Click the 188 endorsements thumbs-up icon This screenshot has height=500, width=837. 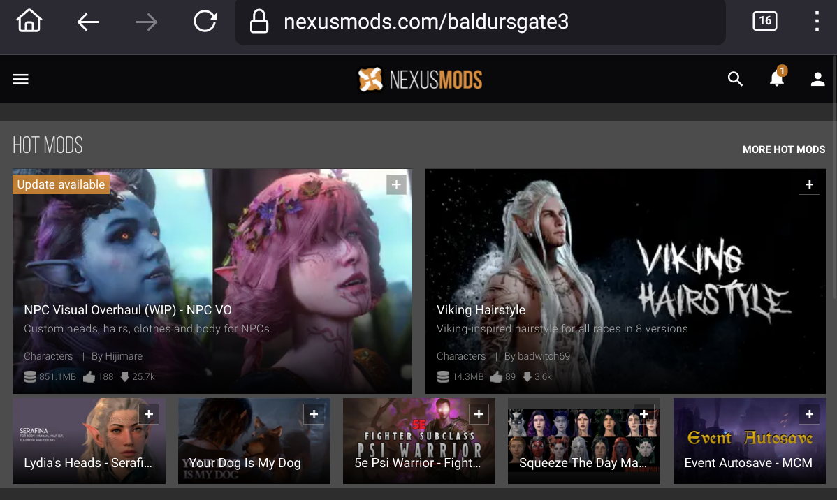(89, 376)
